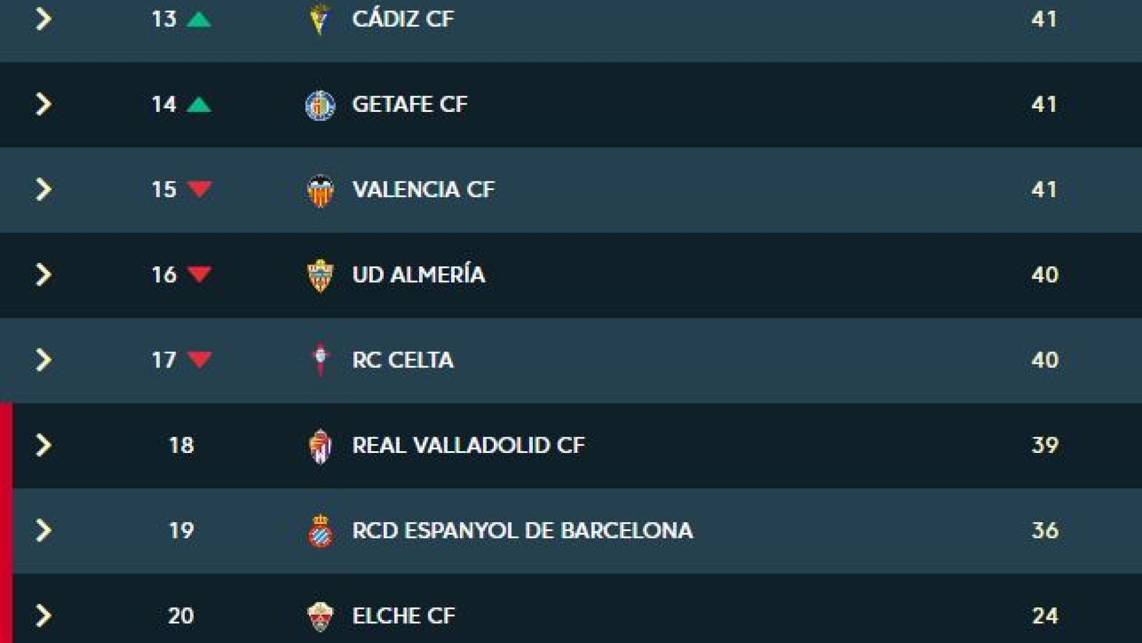Click the red down arrow beside position 17

(x=199, y=359)
